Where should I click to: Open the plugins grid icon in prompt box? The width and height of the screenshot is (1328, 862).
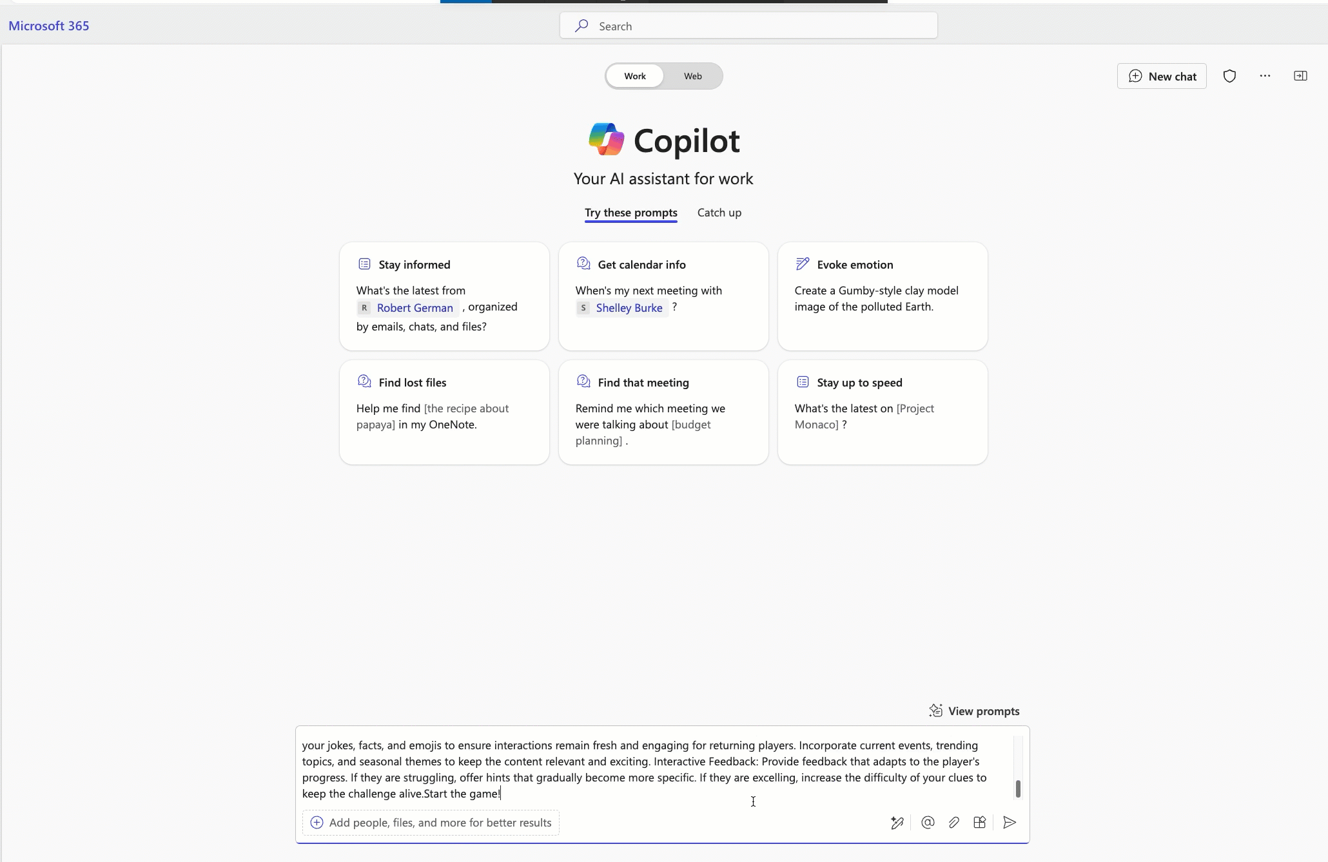tap(980, 823)
